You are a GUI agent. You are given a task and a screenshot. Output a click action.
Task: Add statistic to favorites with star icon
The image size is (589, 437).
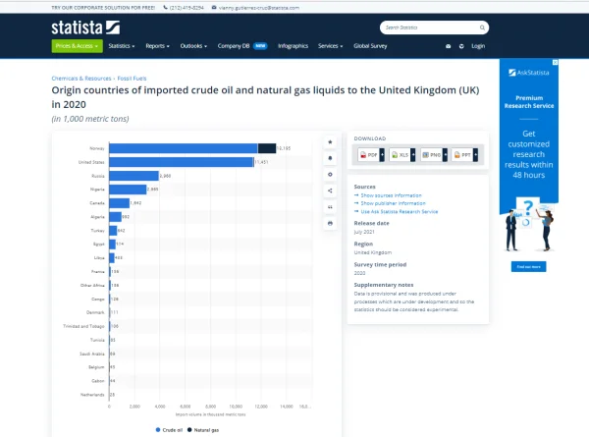[330, 142]
